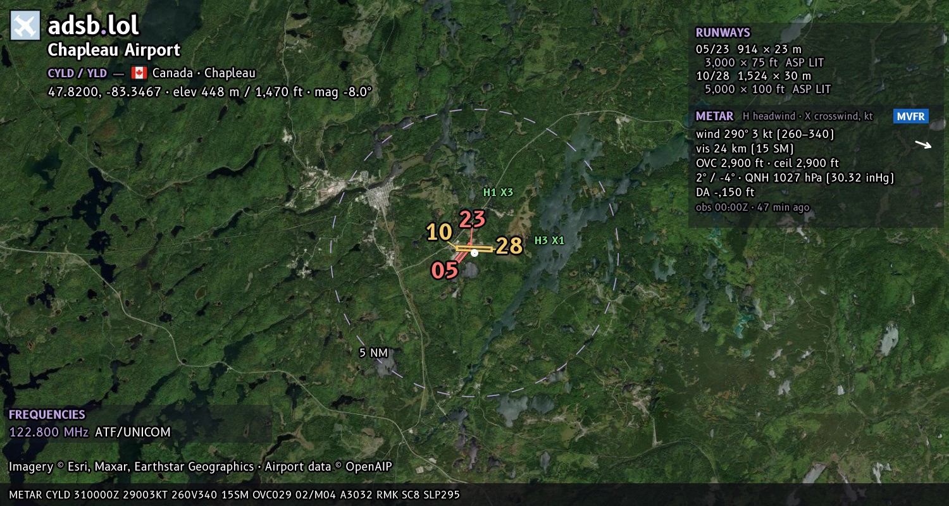Click the H3 X1 wind component label
Screen dimensions: 949x506
click(x=549, y=240)
